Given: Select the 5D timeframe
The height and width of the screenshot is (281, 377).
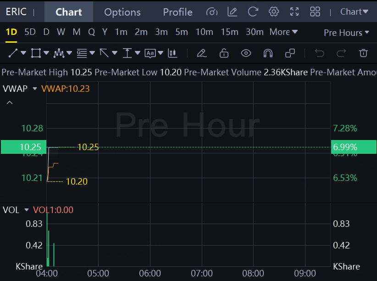Looking at the screenshot, I should [30, 32].
